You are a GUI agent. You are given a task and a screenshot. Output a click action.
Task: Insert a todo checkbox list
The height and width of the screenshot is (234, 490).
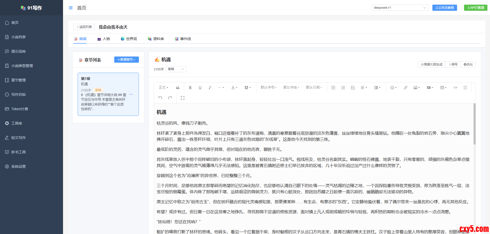353,88
